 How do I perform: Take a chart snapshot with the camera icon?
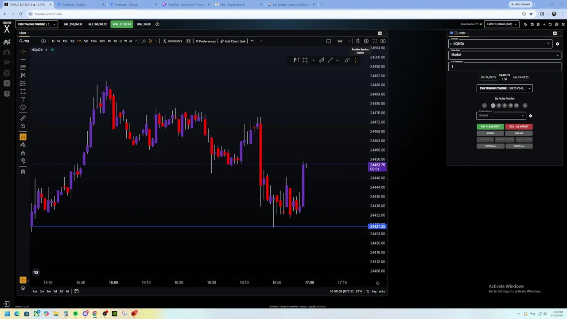(383, 41)
